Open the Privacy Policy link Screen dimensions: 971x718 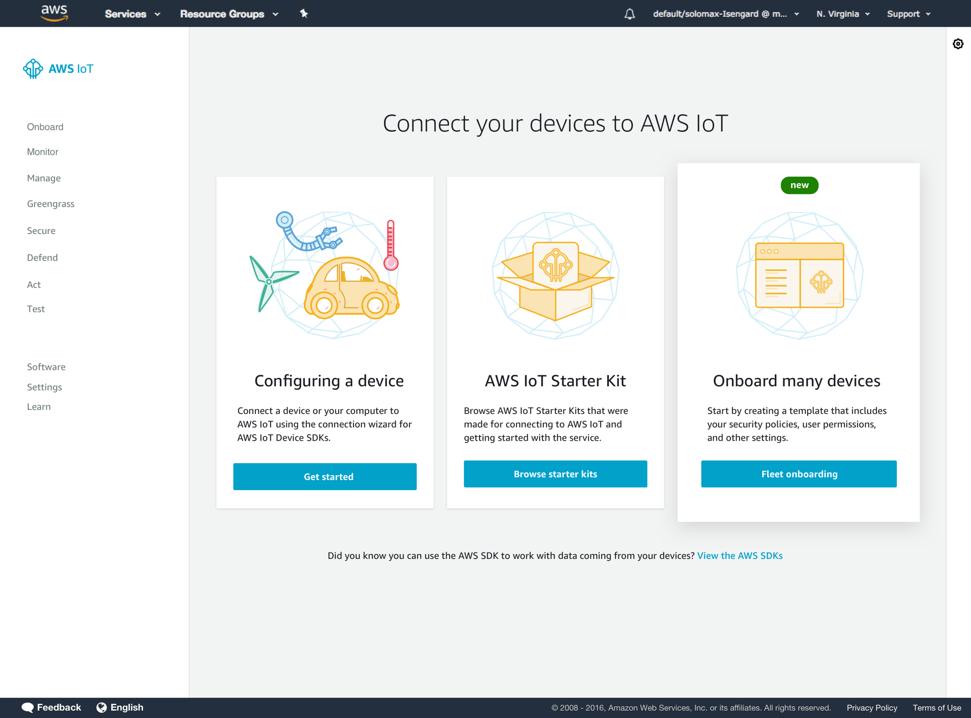tap(872, 708)
